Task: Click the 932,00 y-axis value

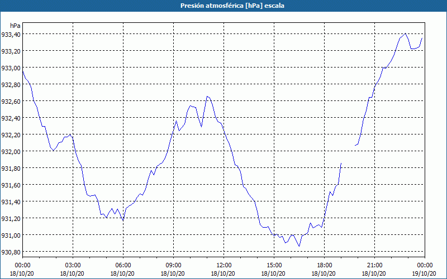Action: pos(11,152)
